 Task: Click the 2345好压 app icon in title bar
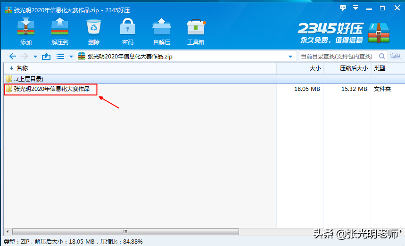(x=8, y=10)
